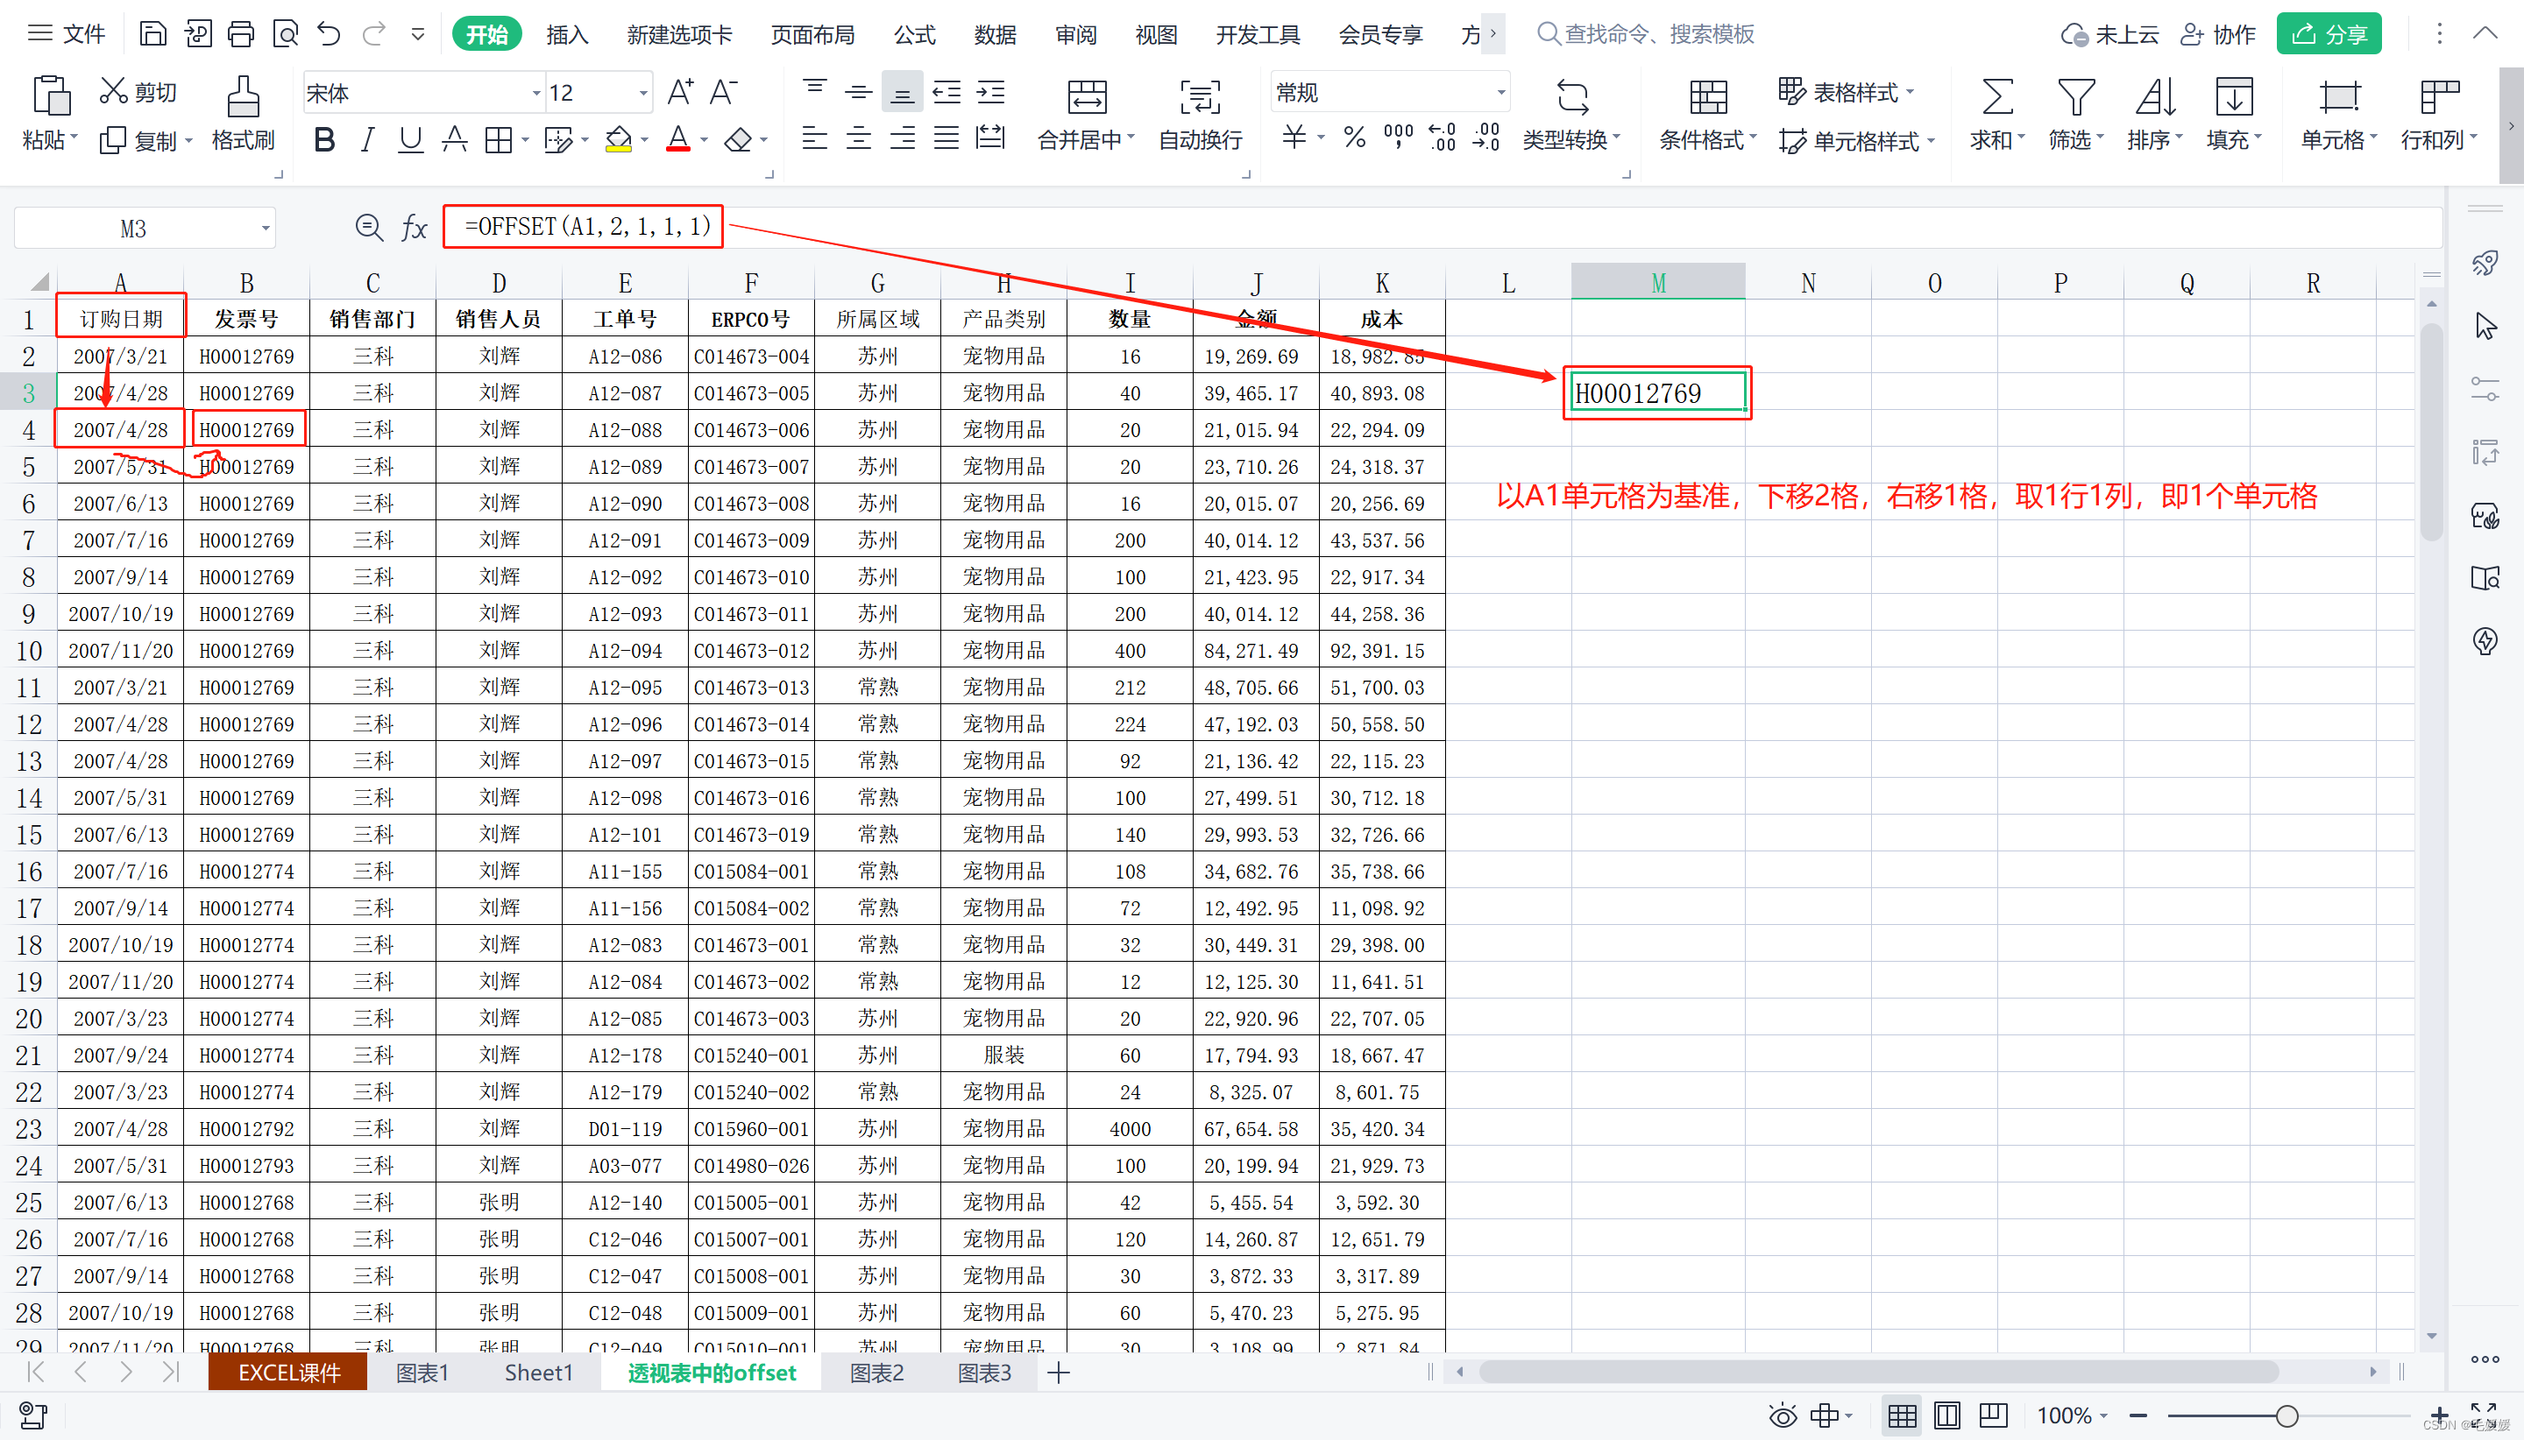Click the green Share button

pyautogui.click(x=2329, y=33)
